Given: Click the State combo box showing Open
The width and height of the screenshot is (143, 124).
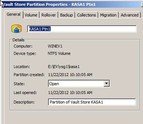Looking at the screenshot, I should point(79,83).
